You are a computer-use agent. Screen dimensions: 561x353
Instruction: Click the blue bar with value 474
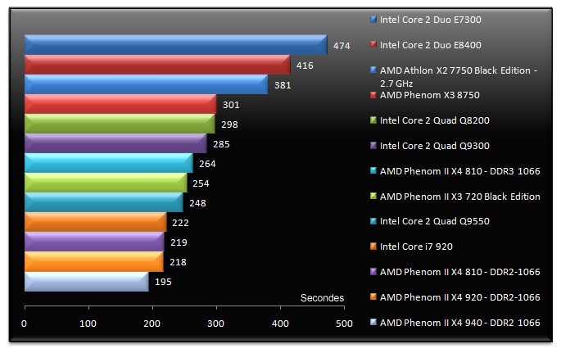point(175,45)
